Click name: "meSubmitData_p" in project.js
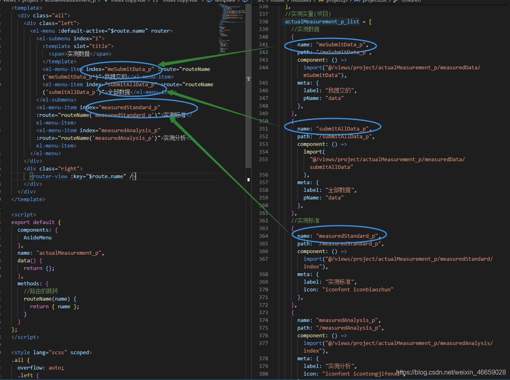This screenshot has width=510, height=380. pyautogui.click(x=333, y=44)
